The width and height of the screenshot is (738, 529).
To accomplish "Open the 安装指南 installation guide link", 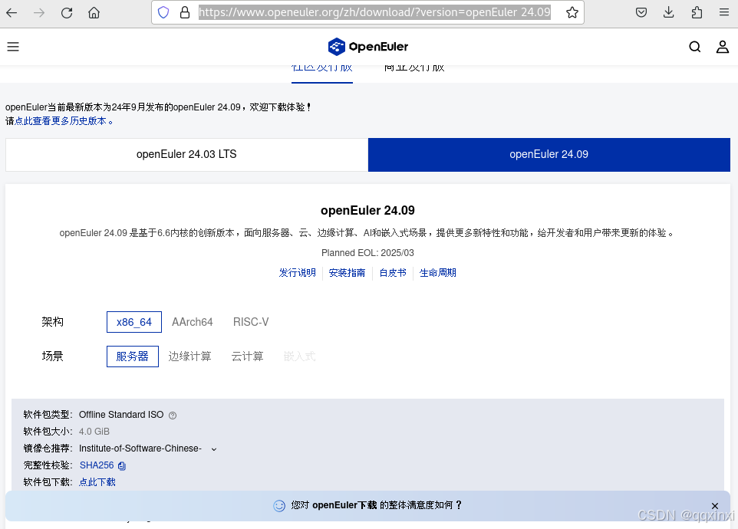I will click(347, 273).
